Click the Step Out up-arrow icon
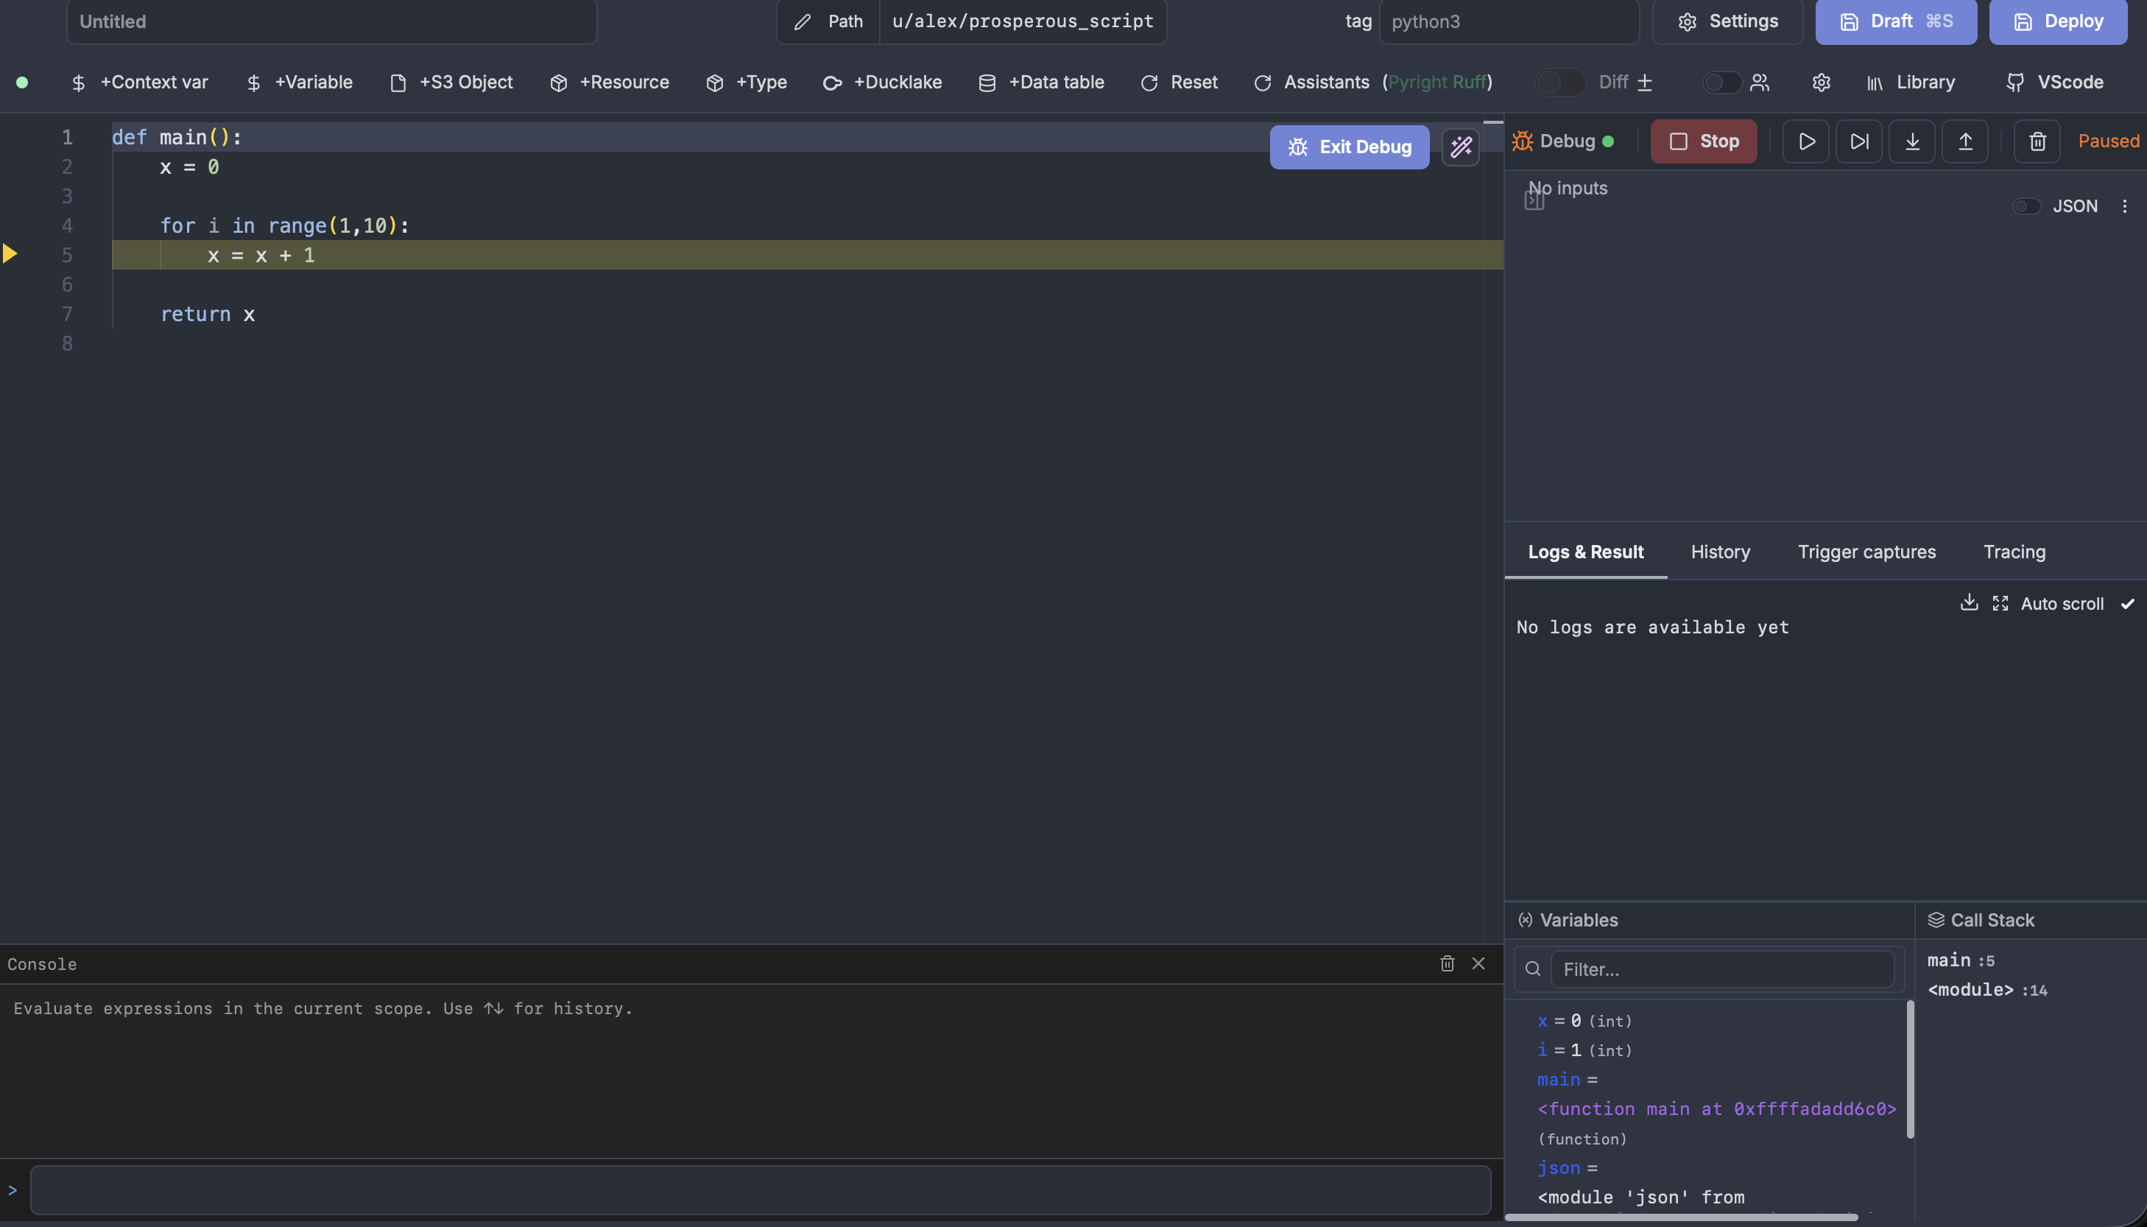 click(x=1965, y=141)
